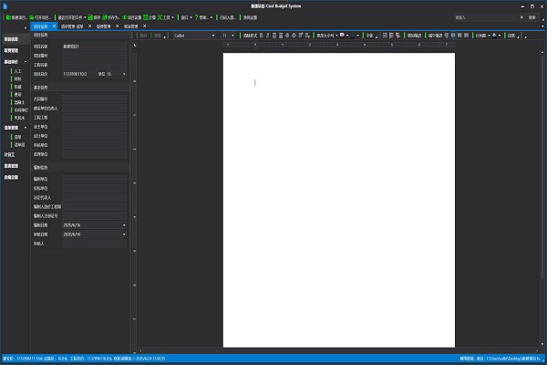The height and width of the screenshot is (365, 547).
Task: Click the New Project (新建项目) toolbar icon
Action: [x=7, y=16]
